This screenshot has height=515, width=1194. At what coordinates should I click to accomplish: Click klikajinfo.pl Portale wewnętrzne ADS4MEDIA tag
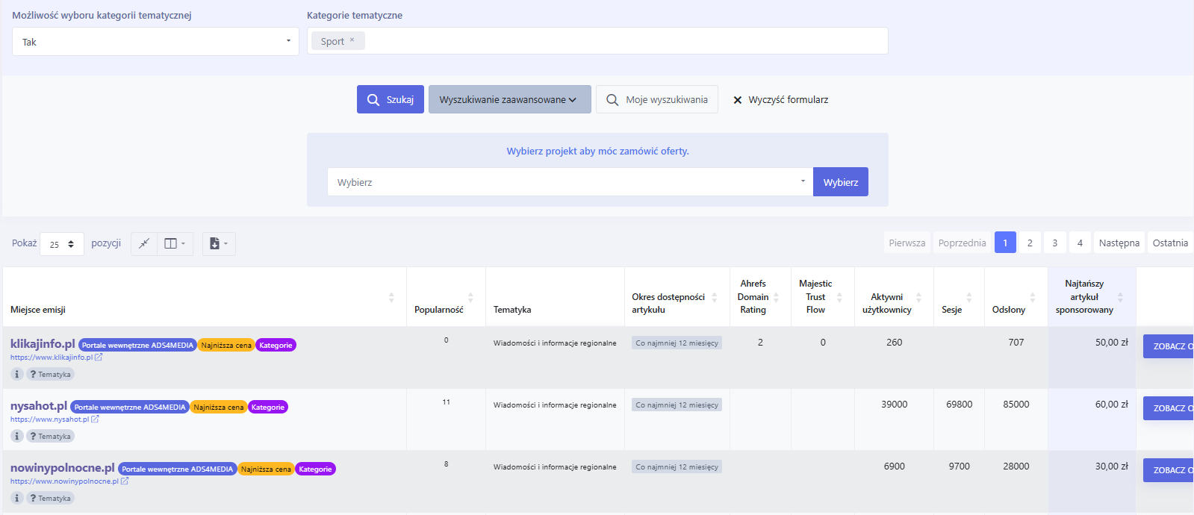pos(137,345)
